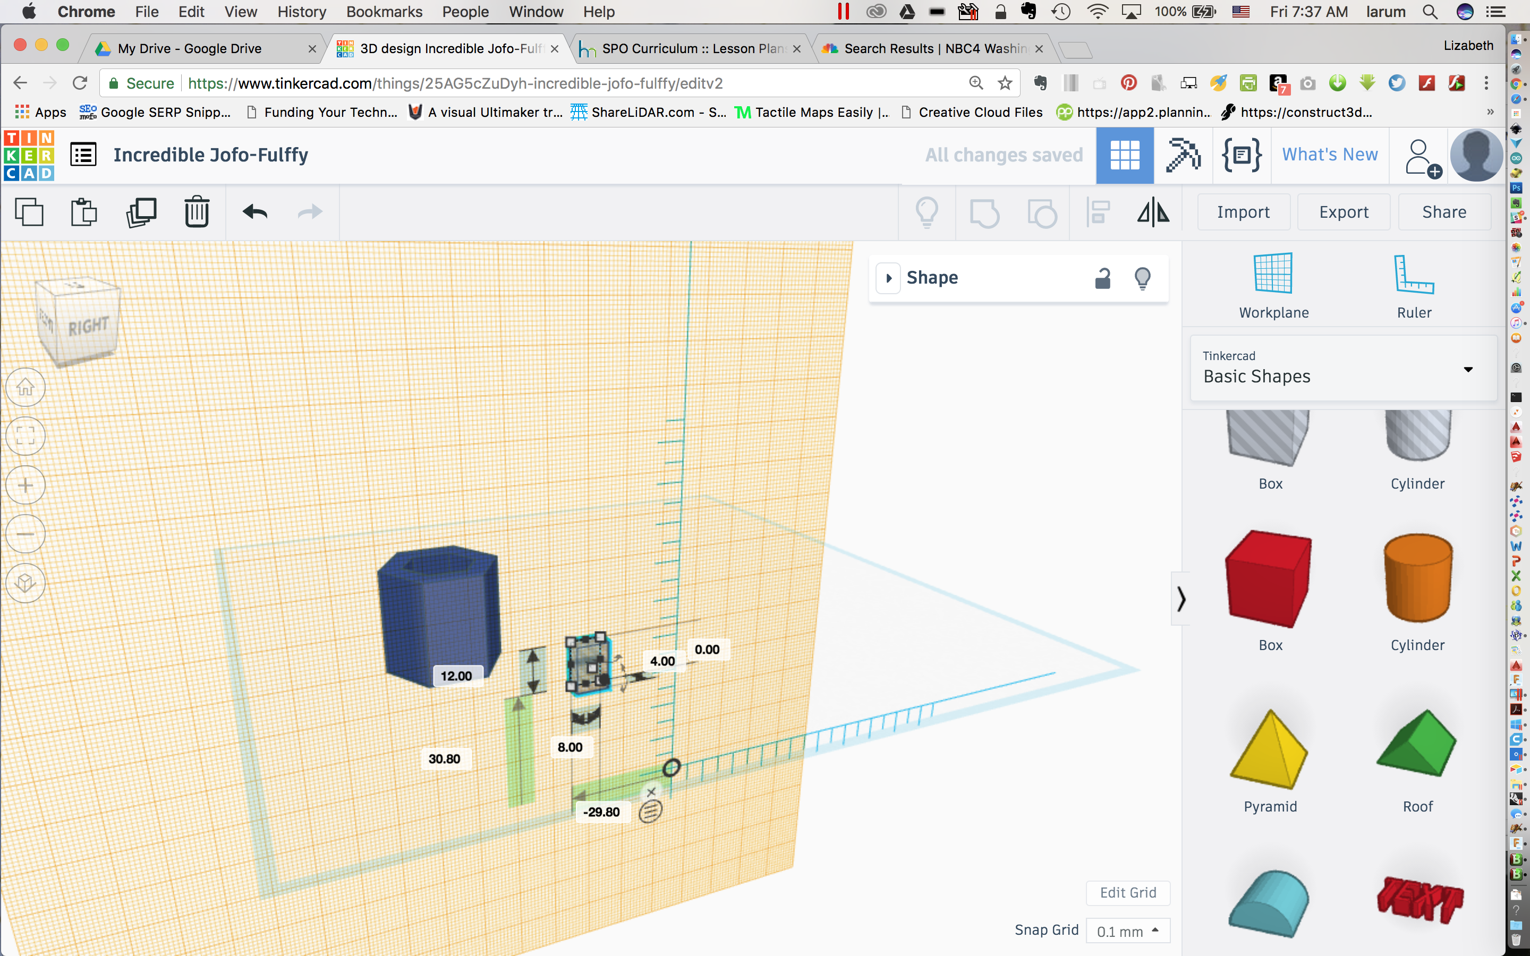
Task: Open Chrome three-dot menu
Action: tap(1486, 83)
